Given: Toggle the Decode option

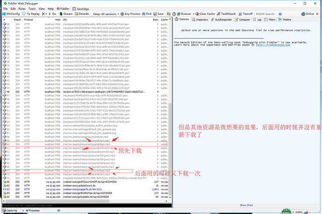Looking at the screenshot, I should 82,14.
